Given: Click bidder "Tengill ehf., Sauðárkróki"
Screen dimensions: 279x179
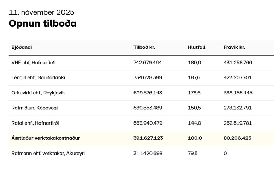Looking at the screenshot, I should click(x=38, y=78).
